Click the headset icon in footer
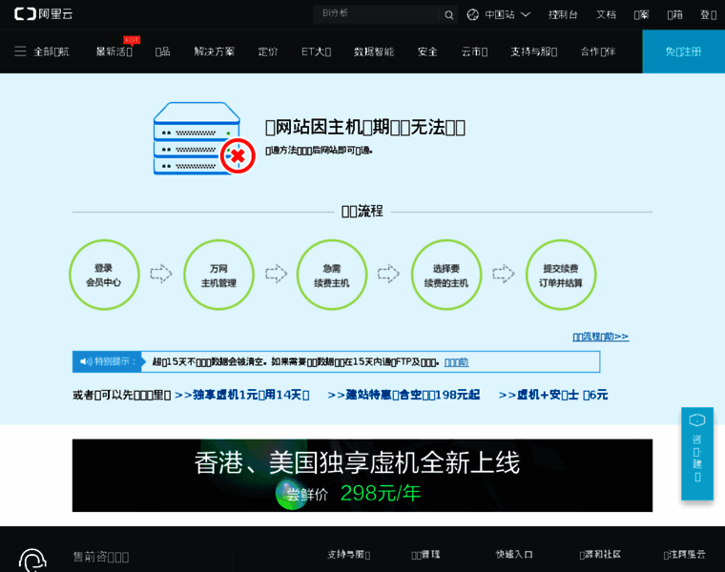 tap(32, 559)
